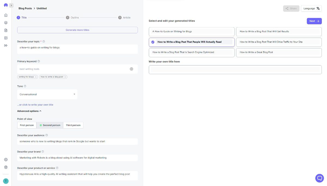
Task: Go to the Title step
Action: point(22,17)
